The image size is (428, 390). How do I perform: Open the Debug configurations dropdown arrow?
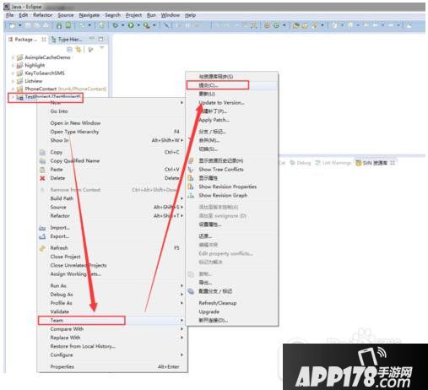[123, 25]
